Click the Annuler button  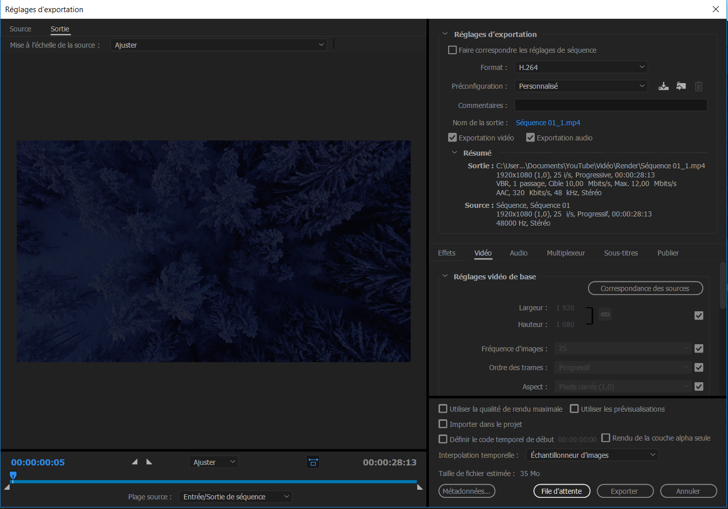688,491
